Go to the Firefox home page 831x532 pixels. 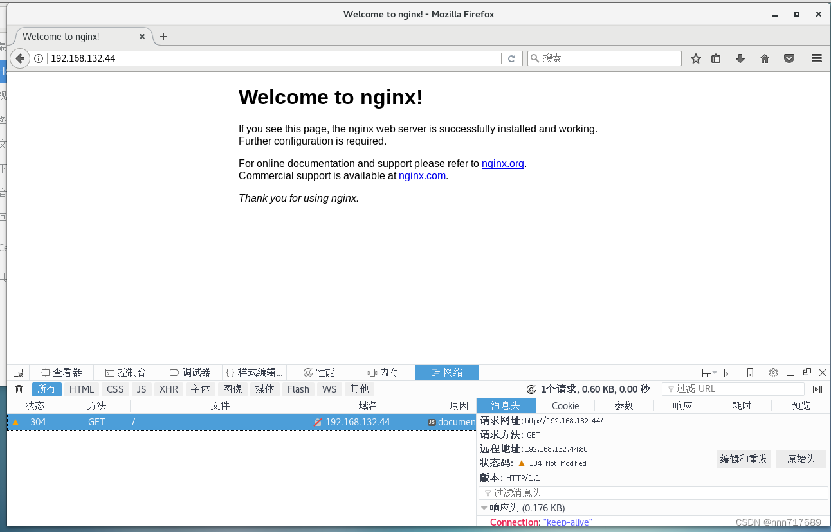point(765,58)
